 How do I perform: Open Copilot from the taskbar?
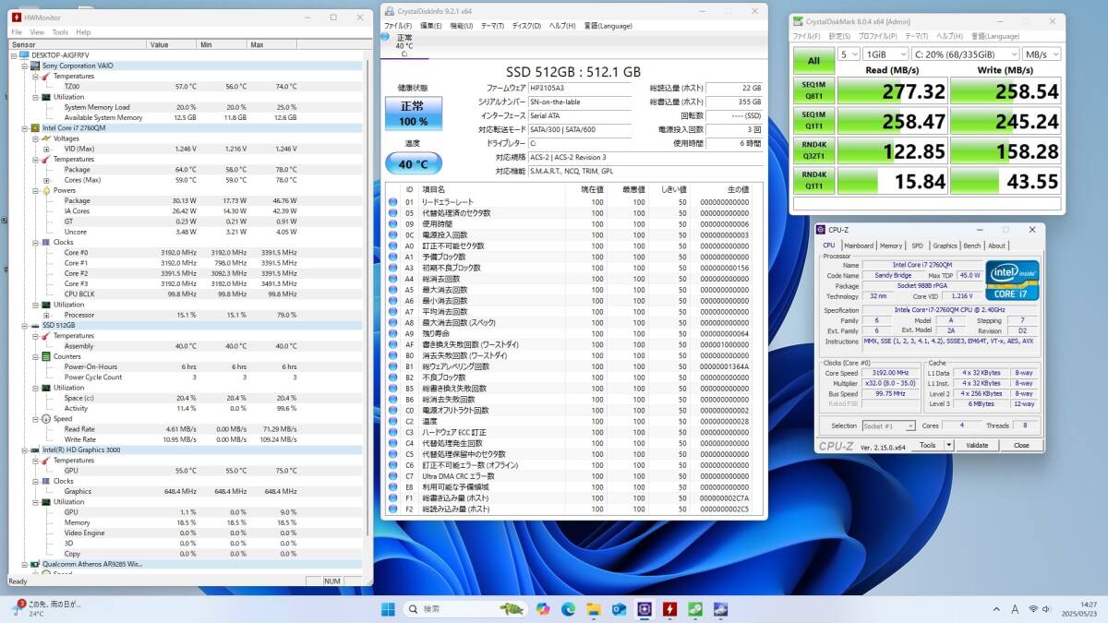point(543,609)
